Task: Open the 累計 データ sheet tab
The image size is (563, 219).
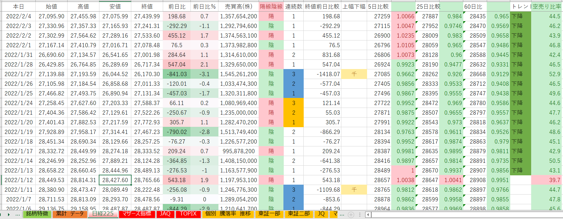Action: pos(70,214)
